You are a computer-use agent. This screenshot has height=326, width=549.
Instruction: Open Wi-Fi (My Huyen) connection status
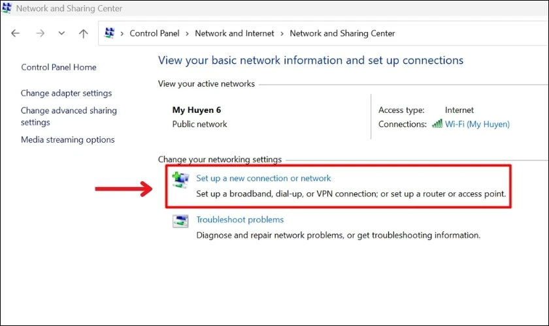tap(477, 124)
